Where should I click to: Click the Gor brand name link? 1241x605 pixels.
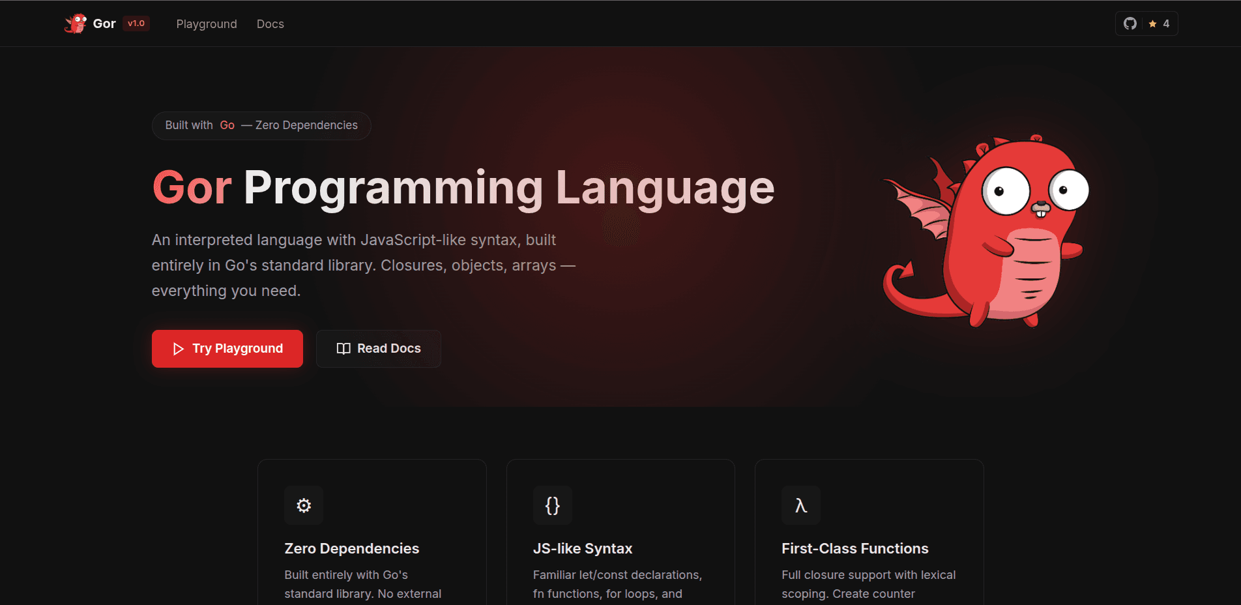104,23
